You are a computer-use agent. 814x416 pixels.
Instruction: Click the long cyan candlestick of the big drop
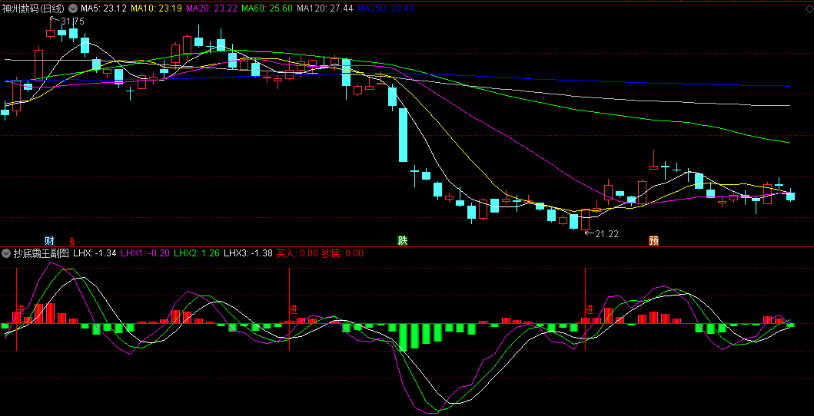pyautogui.click(x=403, y=134)
